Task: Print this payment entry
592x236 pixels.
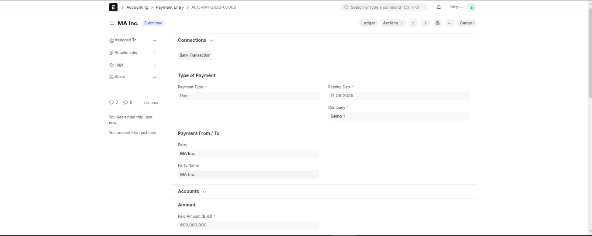Action: 437,23
